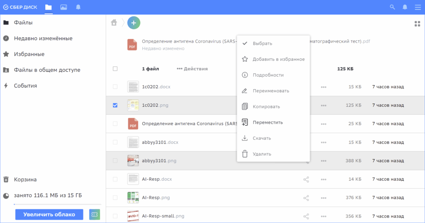Open the hamburger menu in top right
425x223 pixels.
tap(418, 7)
